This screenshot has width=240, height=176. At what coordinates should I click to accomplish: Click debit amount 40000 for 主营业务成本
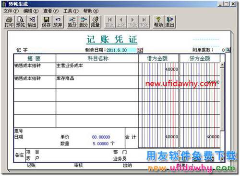point(172,69)
